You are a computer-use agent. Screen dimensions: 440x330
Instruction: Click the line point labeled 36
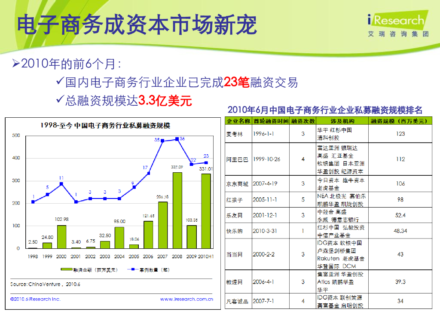point(177,139)
